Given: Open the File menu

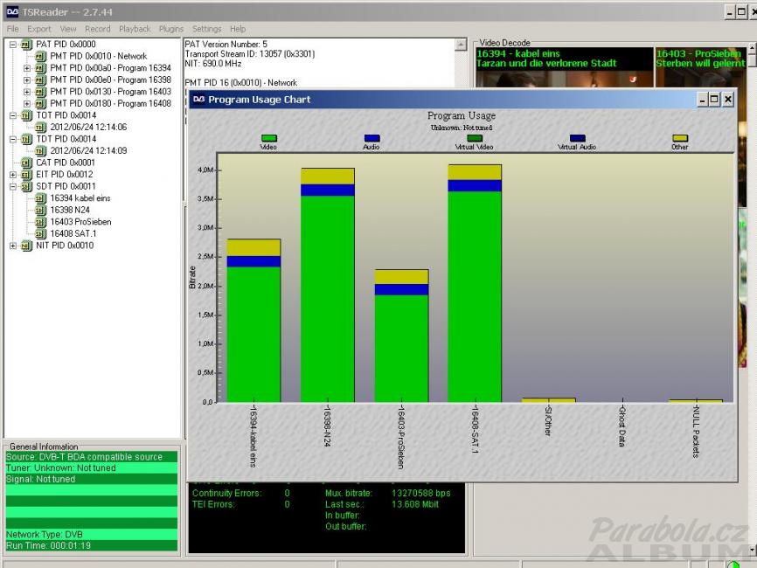Looking at the screenshot, I should [x=12, y=29].
